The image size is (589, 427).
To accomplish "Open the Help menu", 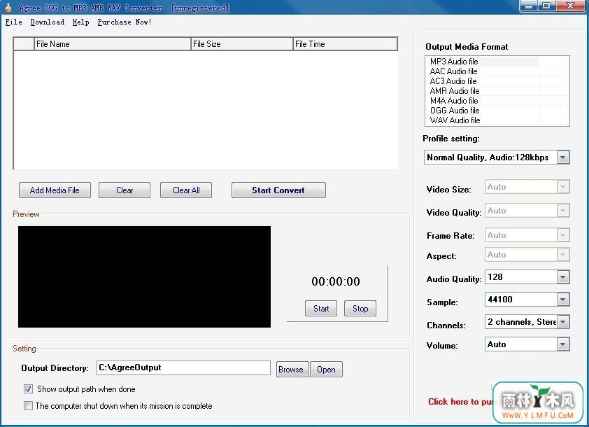I will click(x=80, y=22).
